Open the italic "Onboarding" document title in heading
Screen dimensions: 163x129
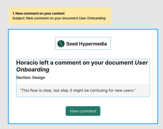pyautogui.click(x=33, y=69)
